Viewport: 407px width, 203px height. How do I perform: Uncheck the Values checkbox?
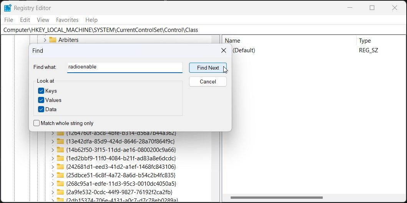(41, 100)
